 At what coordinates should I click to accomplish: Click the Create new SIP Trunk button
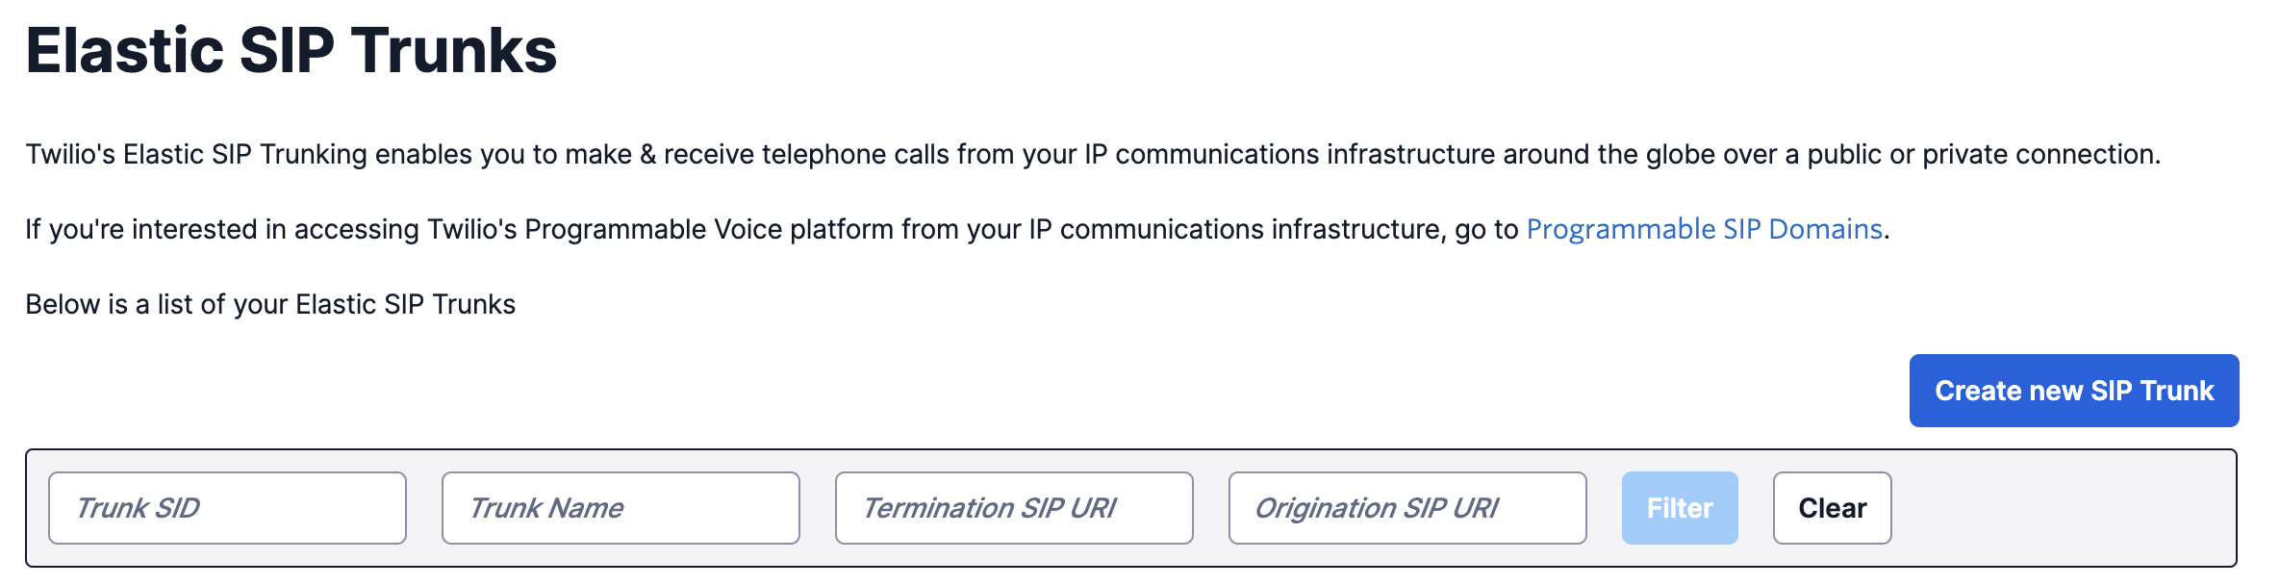pyautogui.click(x=2073, y=391)
